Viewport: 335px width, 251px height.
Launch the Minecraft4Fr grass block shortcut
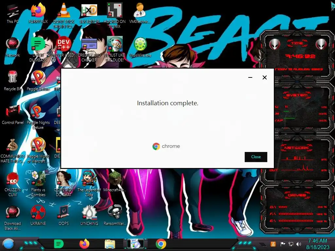(115, 182)
